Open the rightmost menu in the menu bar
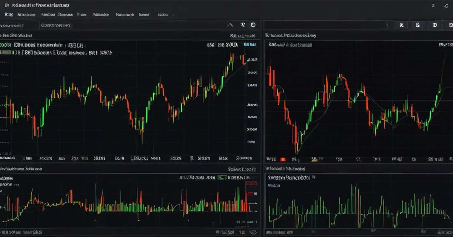Screen dimensions: 453x237 [x=163, y=15]
